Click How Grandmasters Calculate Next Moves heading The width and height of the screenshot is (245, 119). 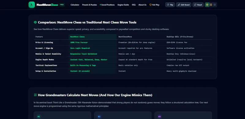(95, 95)
